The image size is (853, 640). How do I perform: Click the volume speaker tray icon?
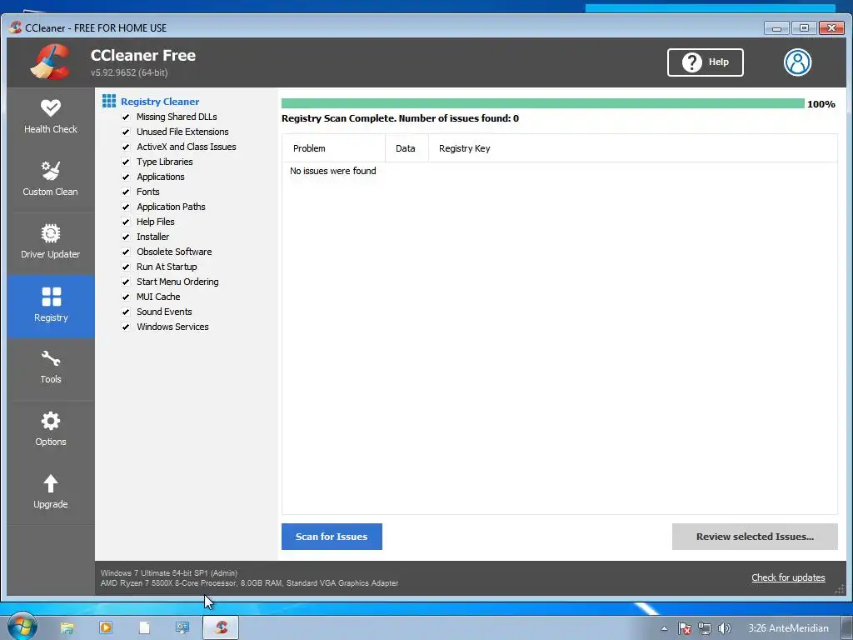724,628
